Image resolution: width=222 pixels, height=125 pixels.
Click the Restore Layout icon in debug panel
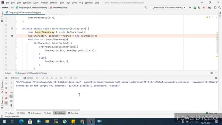(x=216, y=78)
